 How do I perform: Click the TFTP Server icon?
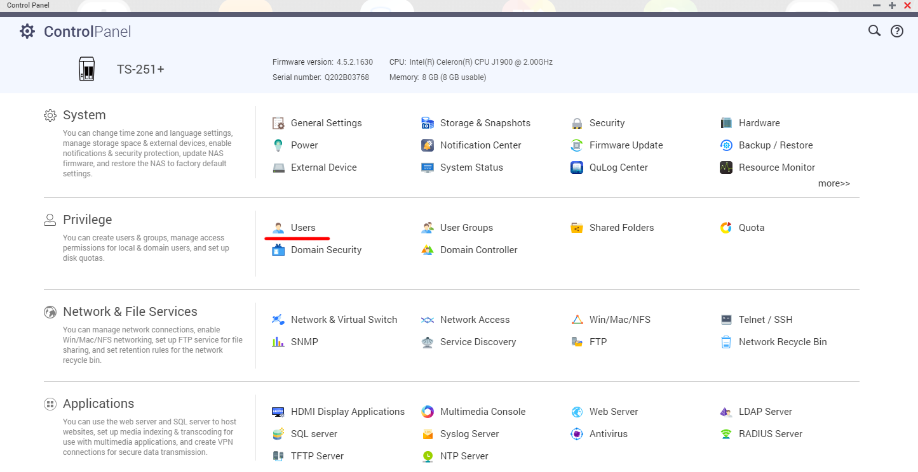(278, 456)
